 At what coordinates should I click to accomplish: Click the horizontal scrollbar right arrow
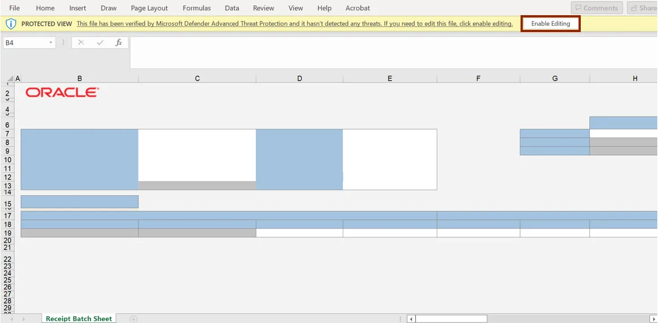653,319
